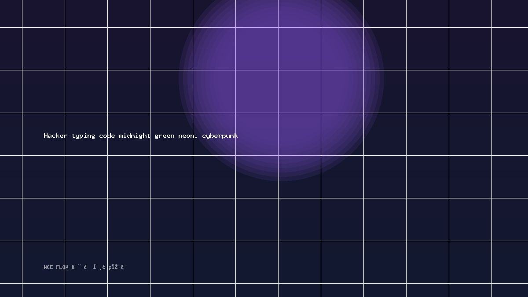Viewport: 528px width, 297px height.
Task: Click the word "Hacker" in the caption
Action: point(55,136)
